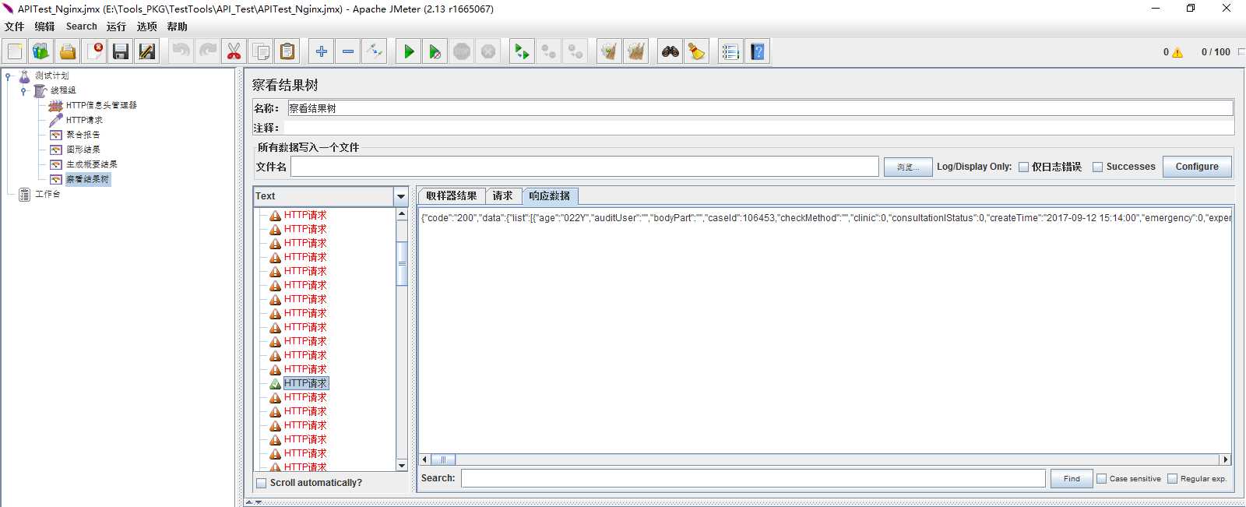Click into the 文件名 input field
This screenshot has width=1246, height=507.
click(x=585, y=167)
